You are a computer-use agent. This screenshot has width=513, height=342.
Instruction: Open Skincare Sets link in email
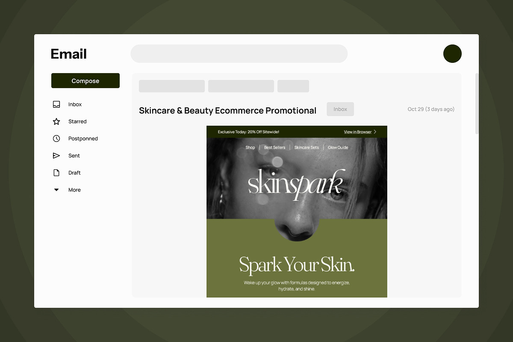tap(307, 147)
